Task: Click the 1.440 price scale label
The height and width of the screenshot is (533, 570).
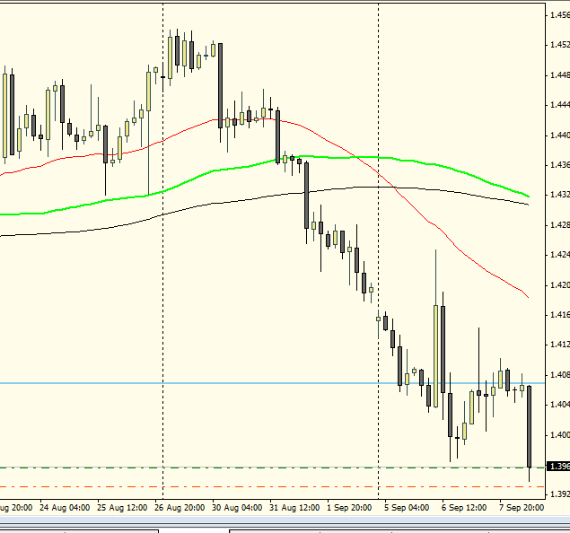Action: pyautogui.click(x=560, y=135)
